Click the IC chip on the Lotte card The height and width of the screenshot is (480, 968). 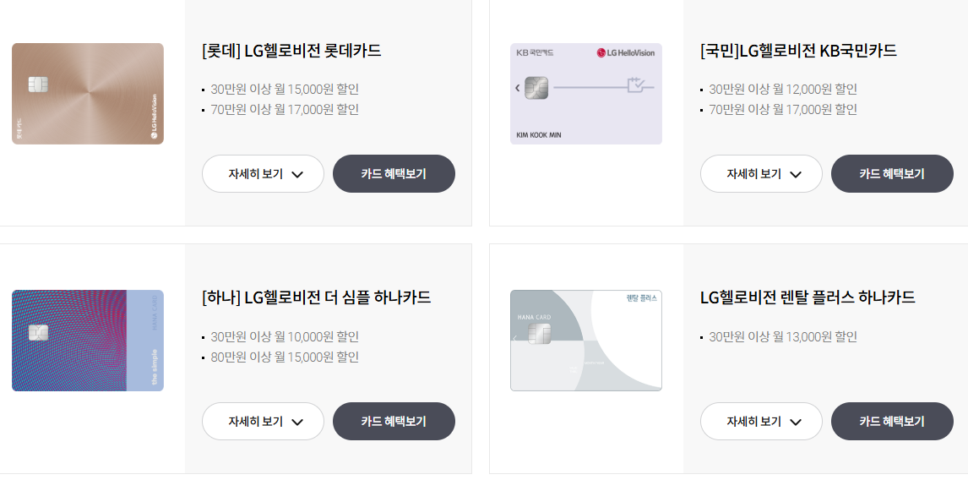(x=38, y=85)
